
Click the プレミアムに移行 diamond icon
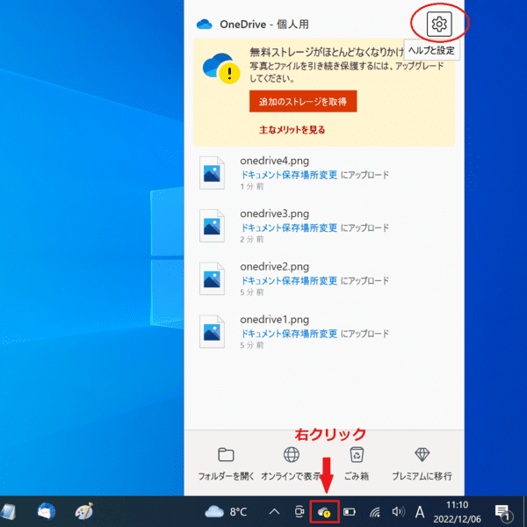pyautogui.click(x=422, y=455)
